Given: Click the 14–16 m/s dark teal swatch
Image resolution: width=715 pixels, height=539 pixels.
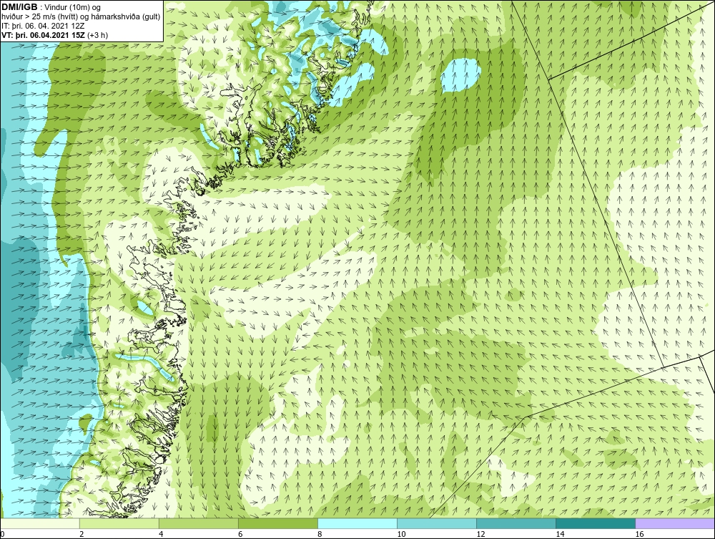Looking at the screenshot, I should tap(595, 523).
